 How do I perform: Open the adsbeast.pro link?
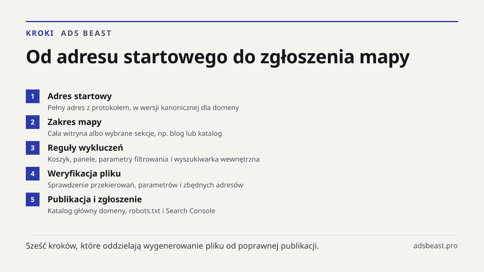(436, 246)
